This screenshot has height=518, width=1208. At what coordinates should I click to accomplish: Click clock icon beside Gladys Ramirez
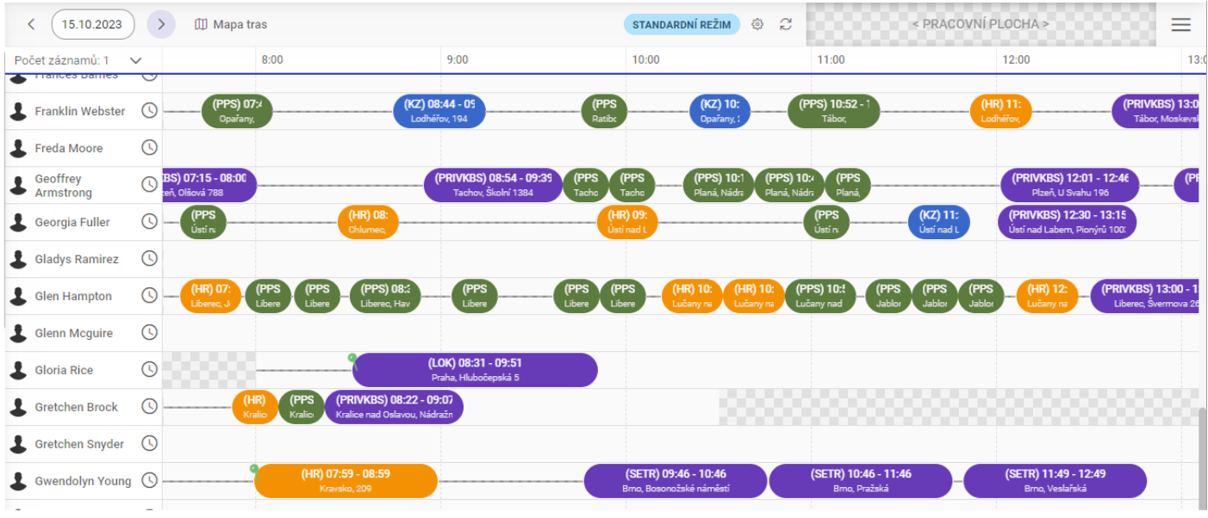pyautogui.click(x=149, y=259)
